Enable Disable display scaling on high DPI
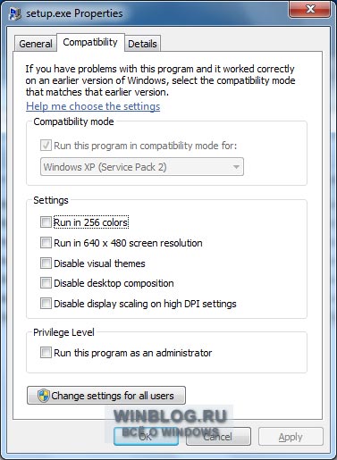This screenshot has width=337, height=460. coord(46,304)
